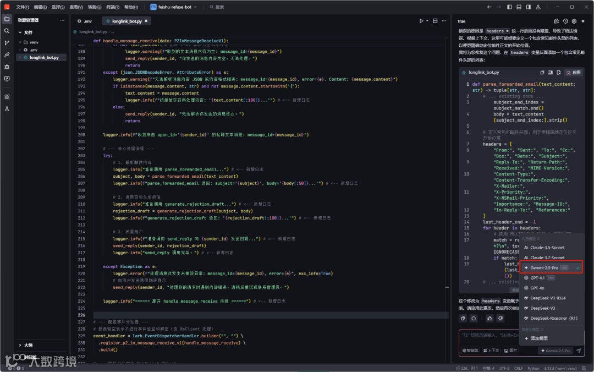Select the Gemini-2.5-Pro model
The image size is (594, 372).
coord(551,267)
